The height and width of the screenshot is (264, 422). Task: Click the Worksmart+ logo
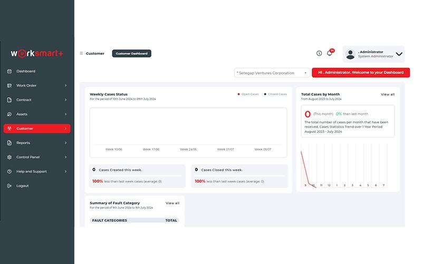pos(37,53)
